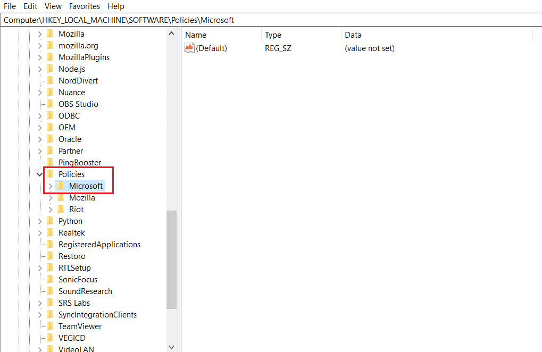This screenshot has height=352, width=542.
Task: Click the (Default) string value icon
Action: (x=189, y=48)
